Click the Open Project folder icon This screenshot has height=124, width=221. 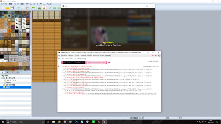8,8
